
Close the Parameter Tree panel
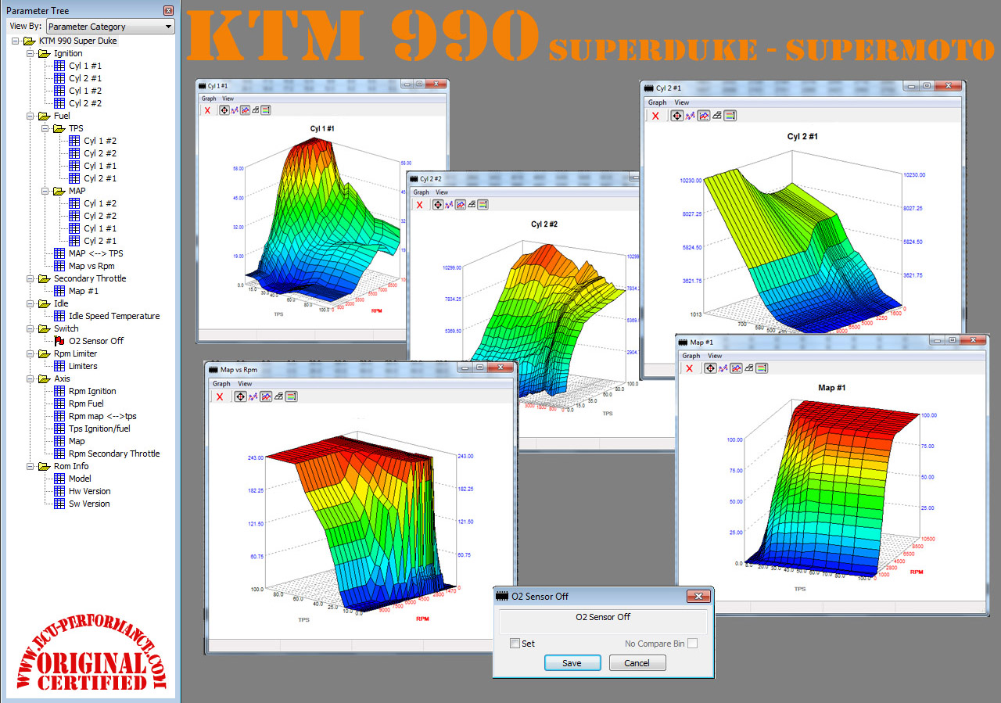(168, 10)
